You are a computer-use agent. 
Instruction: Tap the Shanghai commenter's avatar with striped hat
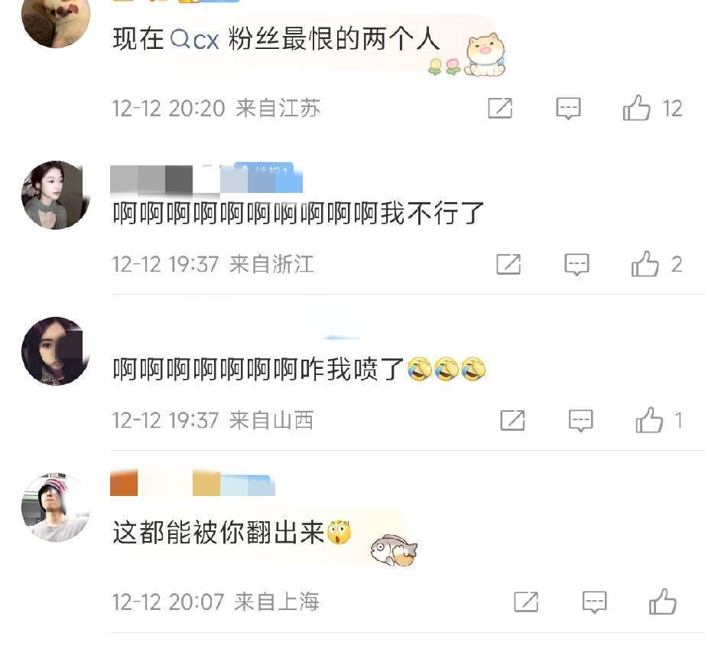(x=56, y=507)
